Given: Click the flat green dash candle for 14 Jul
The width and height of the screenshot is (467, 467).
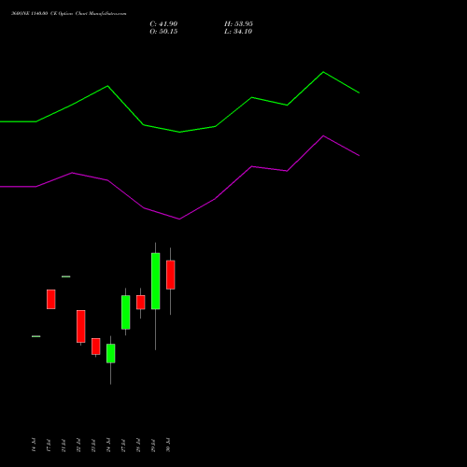Looking at the screenshot, I should click(x=36, y=336).
